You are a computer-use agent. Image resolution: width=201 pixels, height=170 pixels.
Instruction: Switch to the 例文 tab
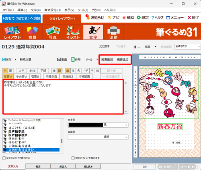pos(38,167)
